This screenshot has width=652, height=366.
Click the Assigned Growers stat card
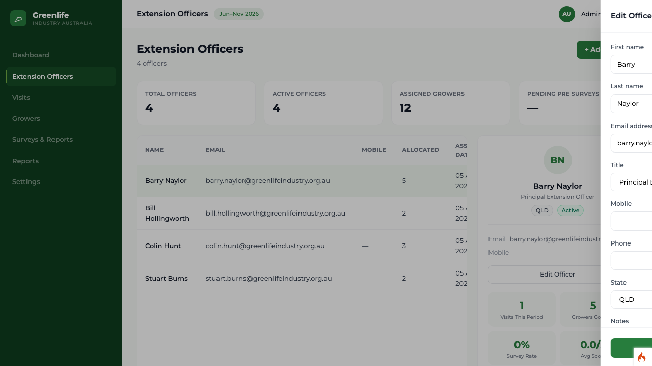[x=451, y=103]
